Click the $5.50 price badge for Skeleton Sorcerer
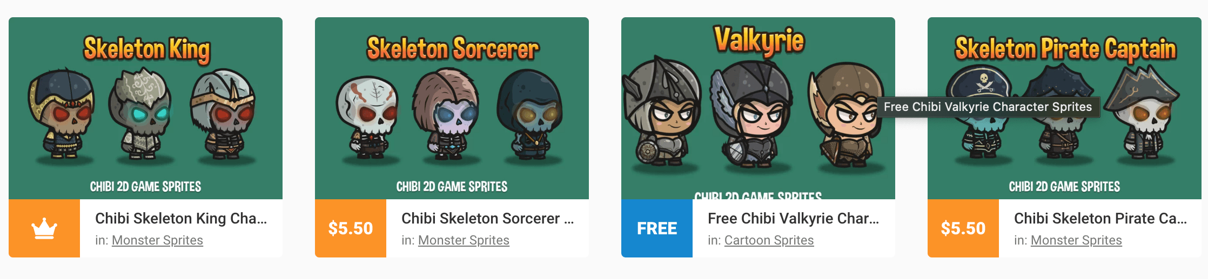1208x279 pixels. point(351,228)
